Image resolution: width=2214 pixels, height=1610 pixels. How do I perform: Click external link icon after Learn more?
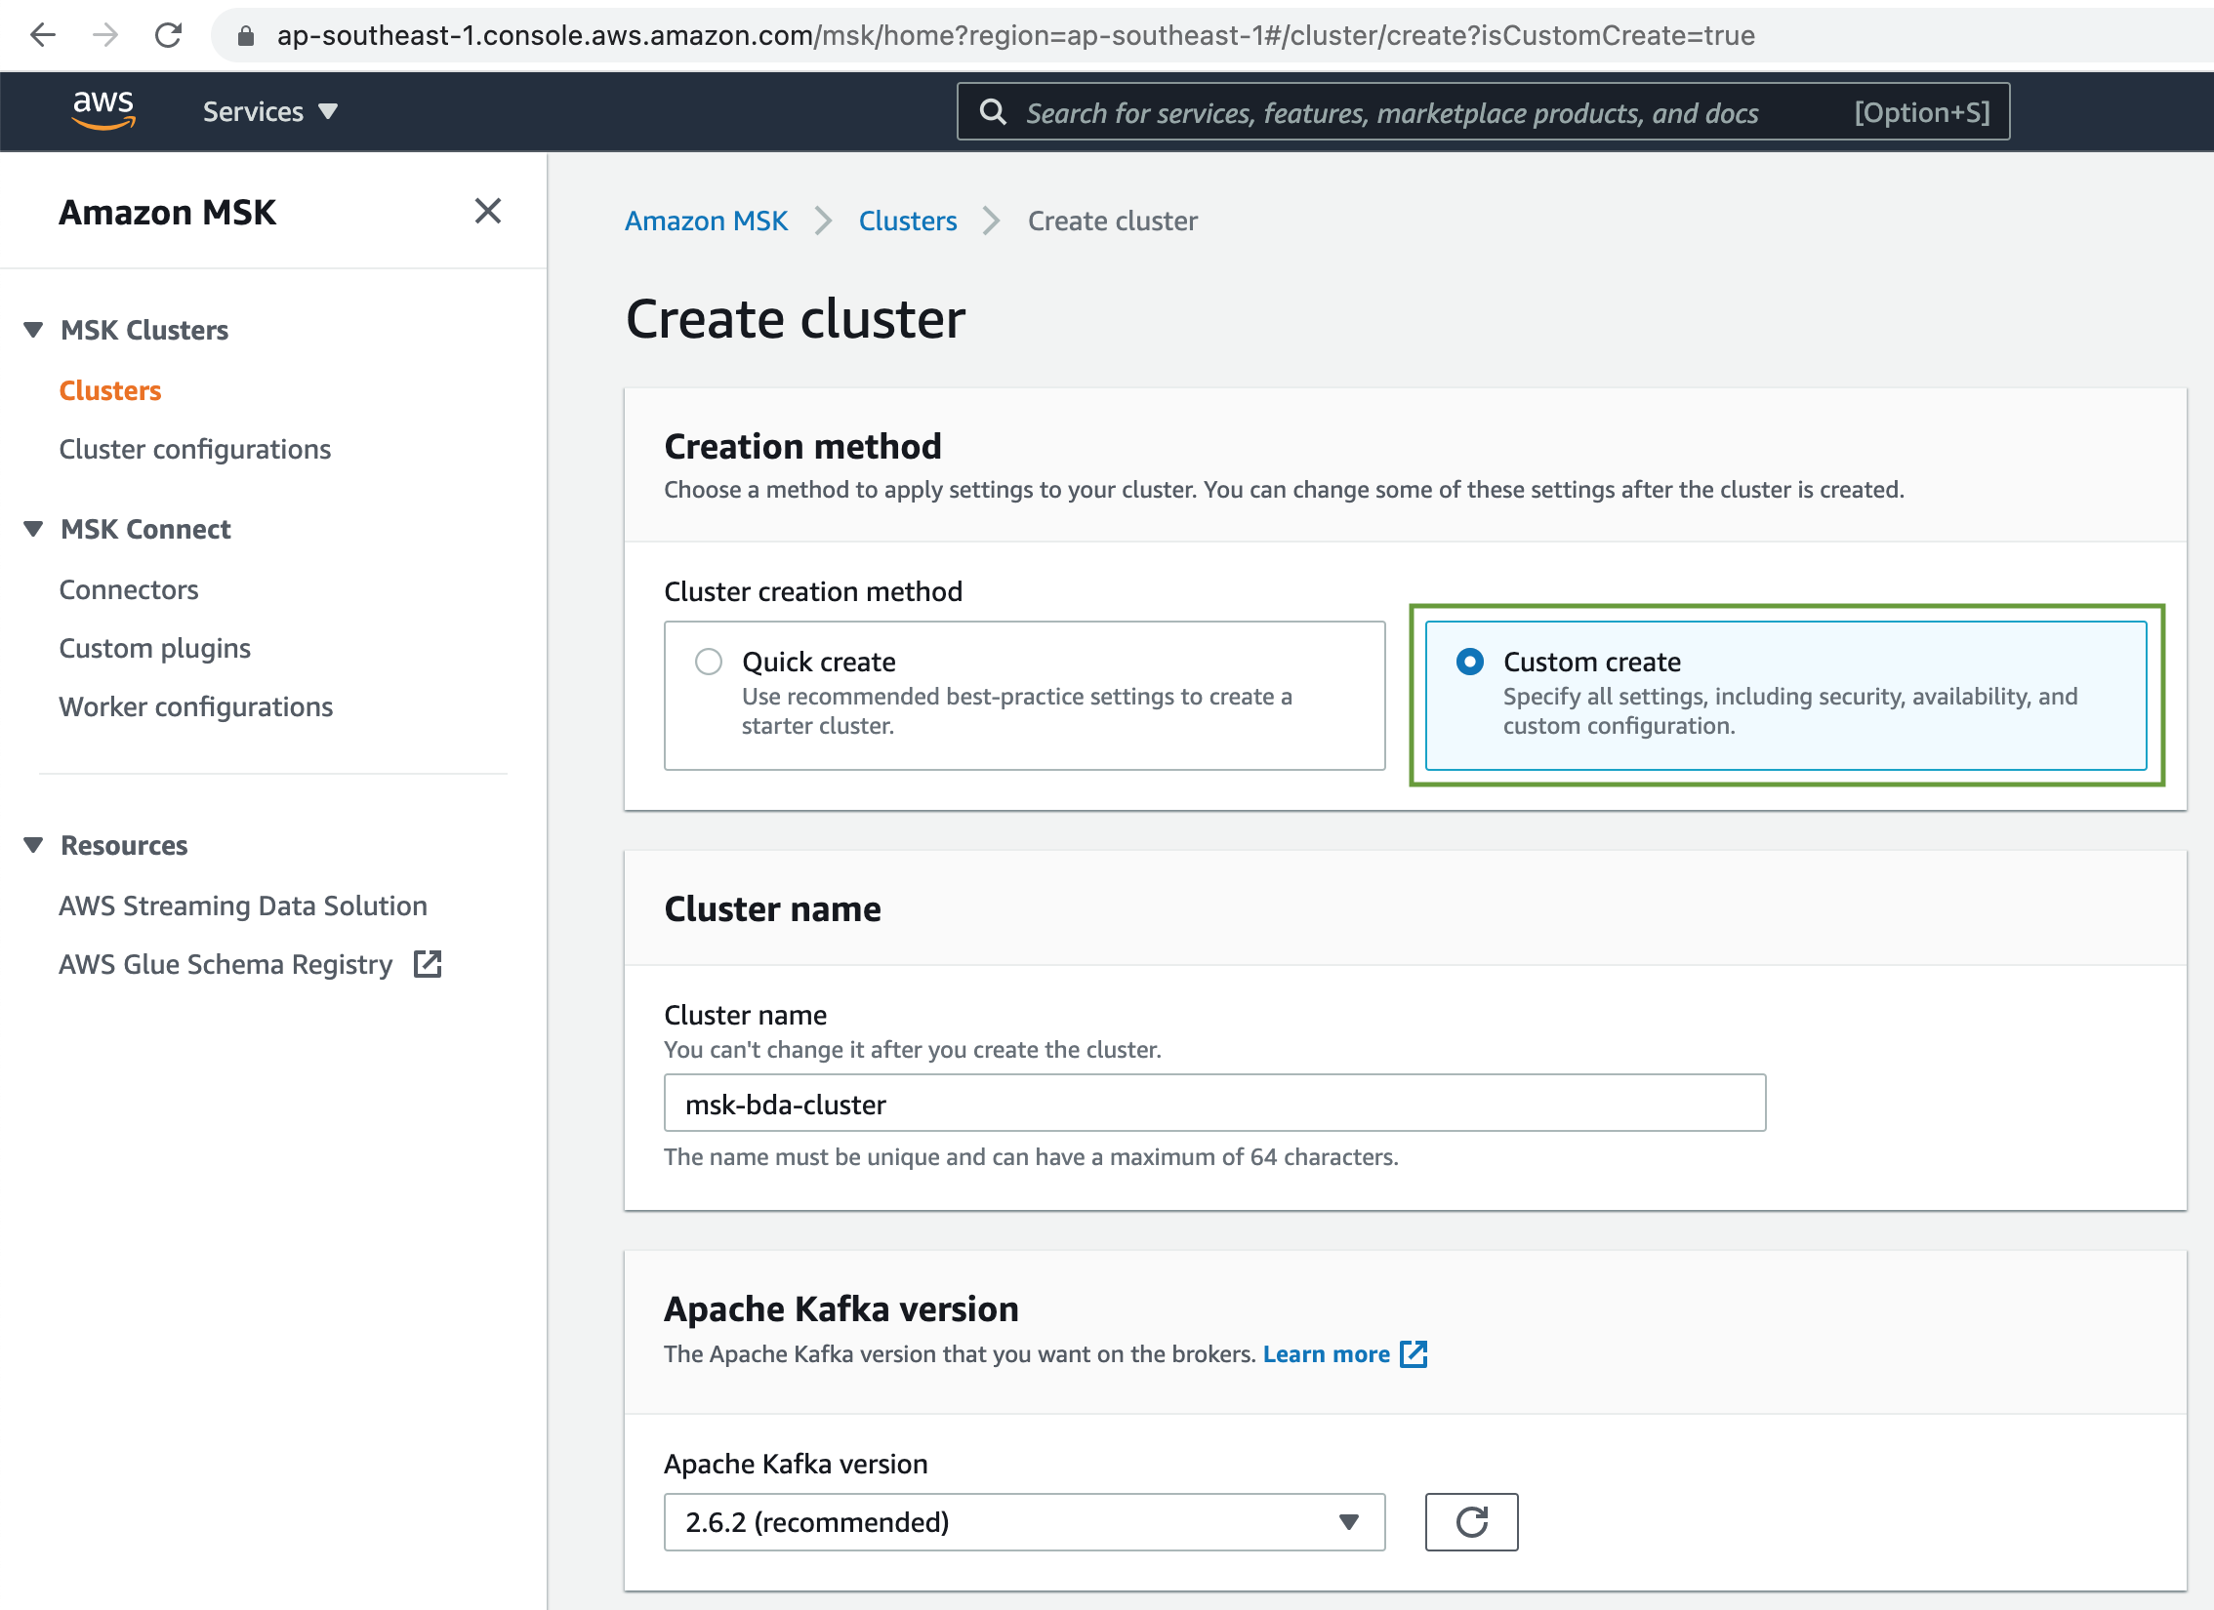coord(1414,1354)
